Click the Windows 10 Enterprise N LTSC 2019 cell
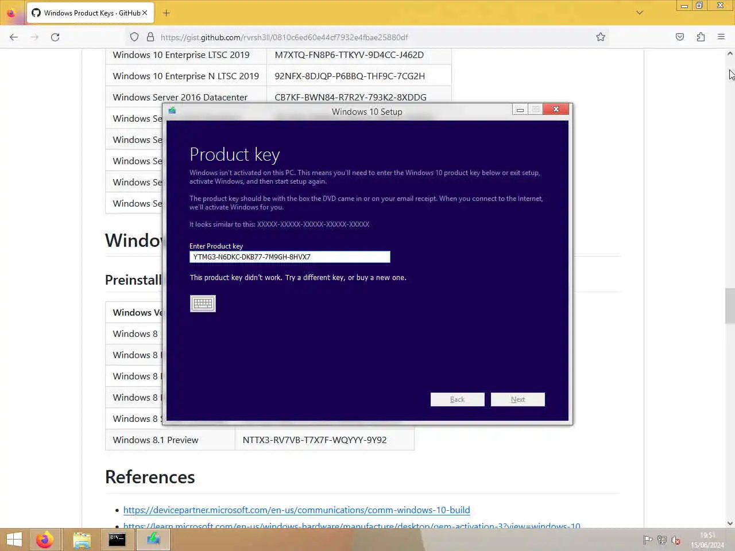 click(x=186, y=76)
